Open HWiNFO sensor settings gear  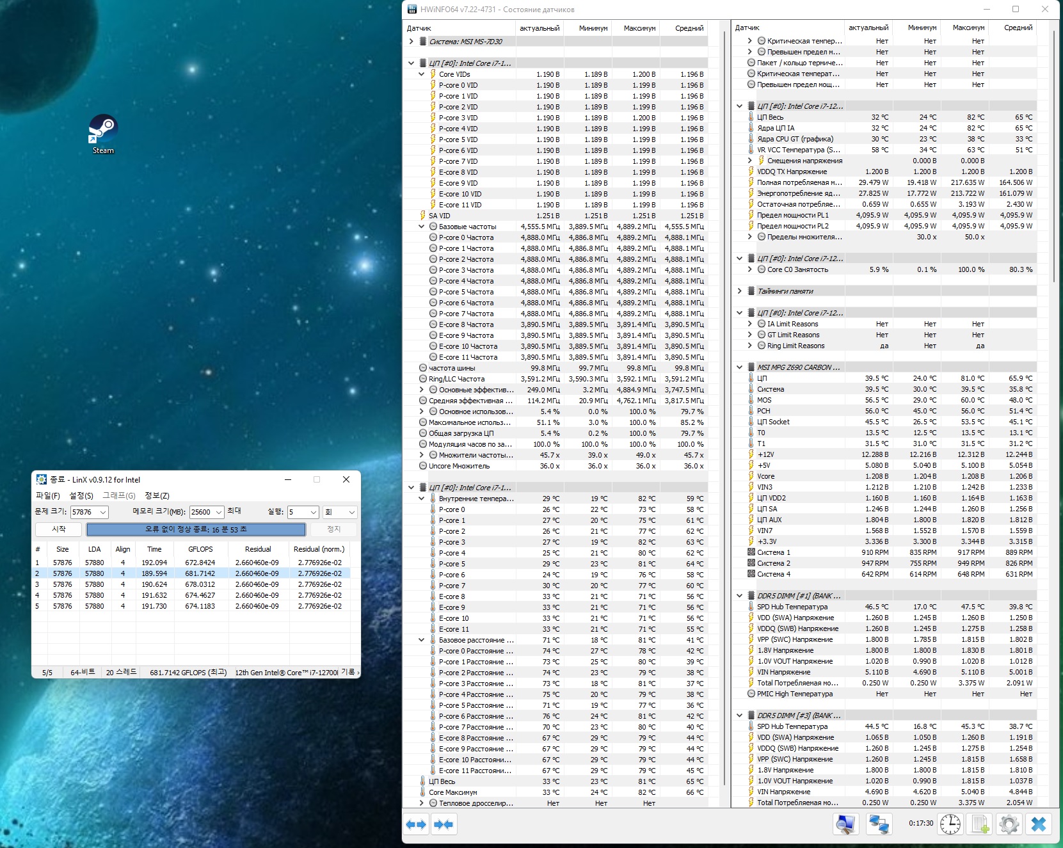(x=1009, y=824)
